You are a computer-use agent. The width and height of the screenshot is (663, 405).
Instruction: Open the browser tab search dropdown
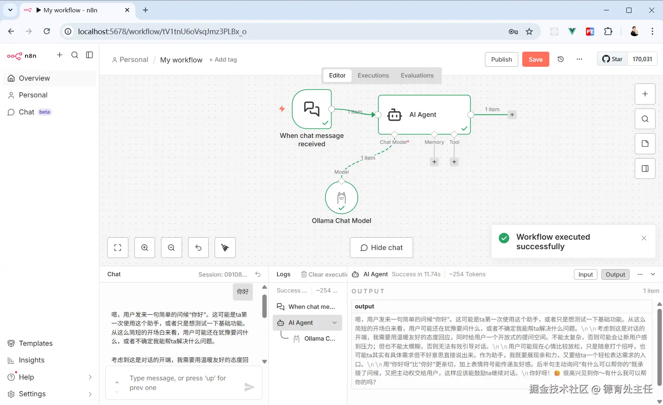[10, 10]
